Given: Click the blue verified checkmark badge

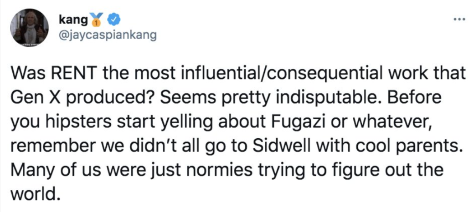Looking at the screenshot, I should point(116,20).
